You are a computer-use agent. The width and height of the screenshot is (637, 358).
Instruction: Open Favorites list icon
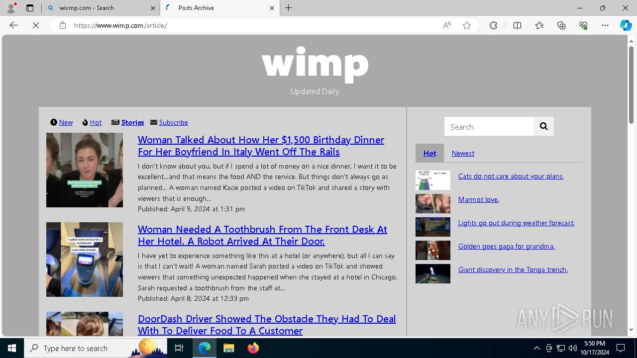tap(539, 25)
